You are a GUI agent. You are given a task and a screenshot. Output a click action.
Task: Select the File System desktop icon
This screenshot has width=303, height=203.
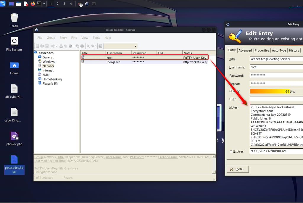click(14, 44)
